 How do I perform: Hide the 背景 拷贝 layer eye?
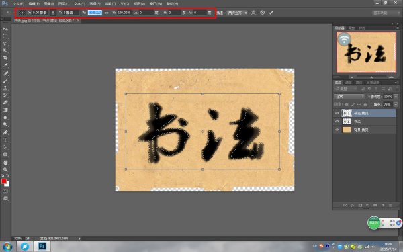click(x=337, y=130)
